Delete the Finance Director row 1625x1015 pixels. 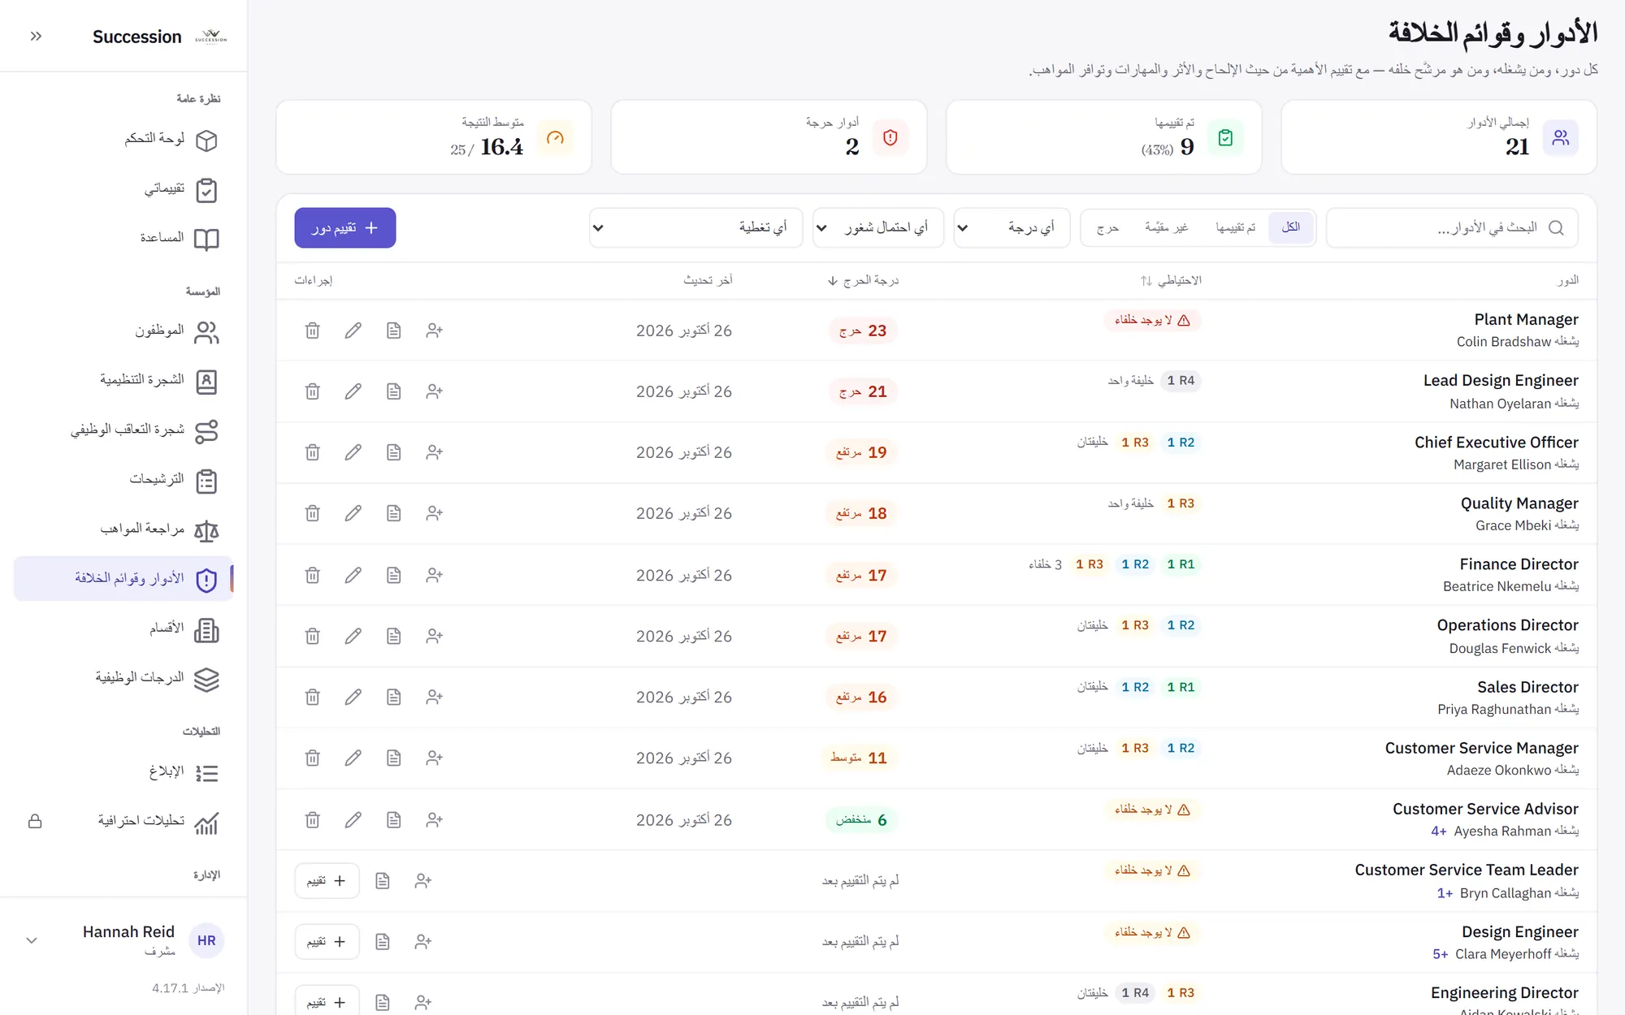pyautogui.click(x=313, y=575)
